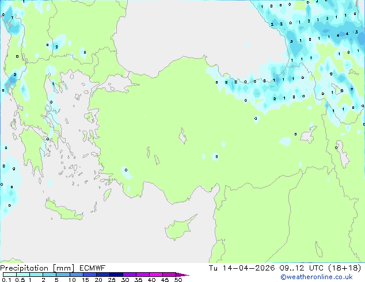Image resolution: width=365 pixels, height=282 pixels.
Task: Click the date text "Tu 14-04-2026"
Action: point(242,268)
